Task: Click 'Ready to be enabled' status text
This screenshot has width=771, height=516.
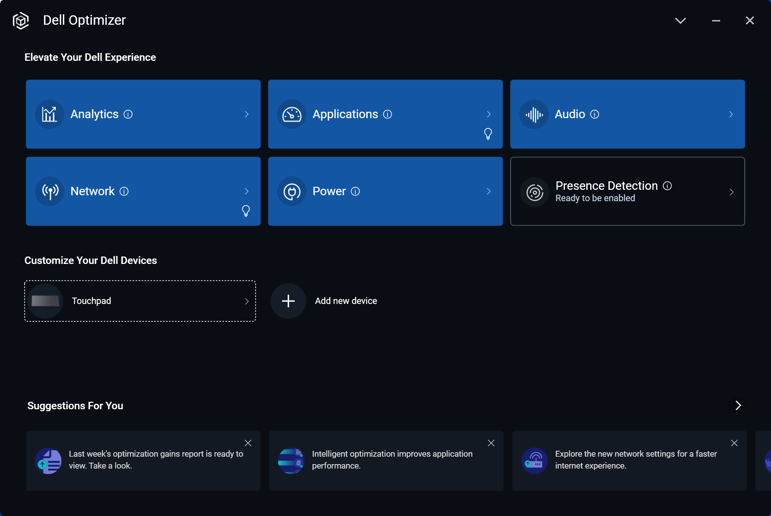Action: 596,198
